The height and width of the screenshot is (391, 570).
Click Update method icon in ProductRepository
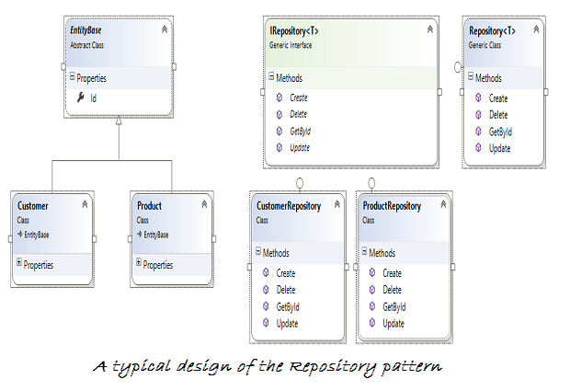pos(372,323)
